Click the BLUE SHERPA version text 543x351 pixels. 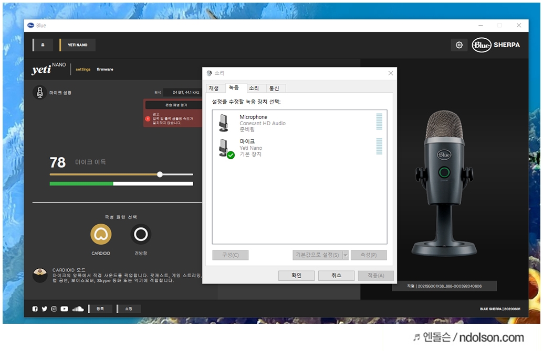(500, 309)
